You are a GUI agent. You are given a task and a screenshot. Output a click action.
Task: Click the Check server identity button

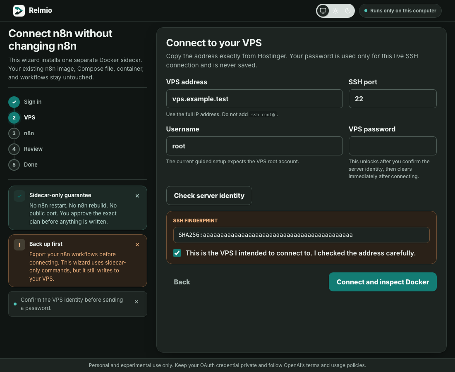[209, 196]
